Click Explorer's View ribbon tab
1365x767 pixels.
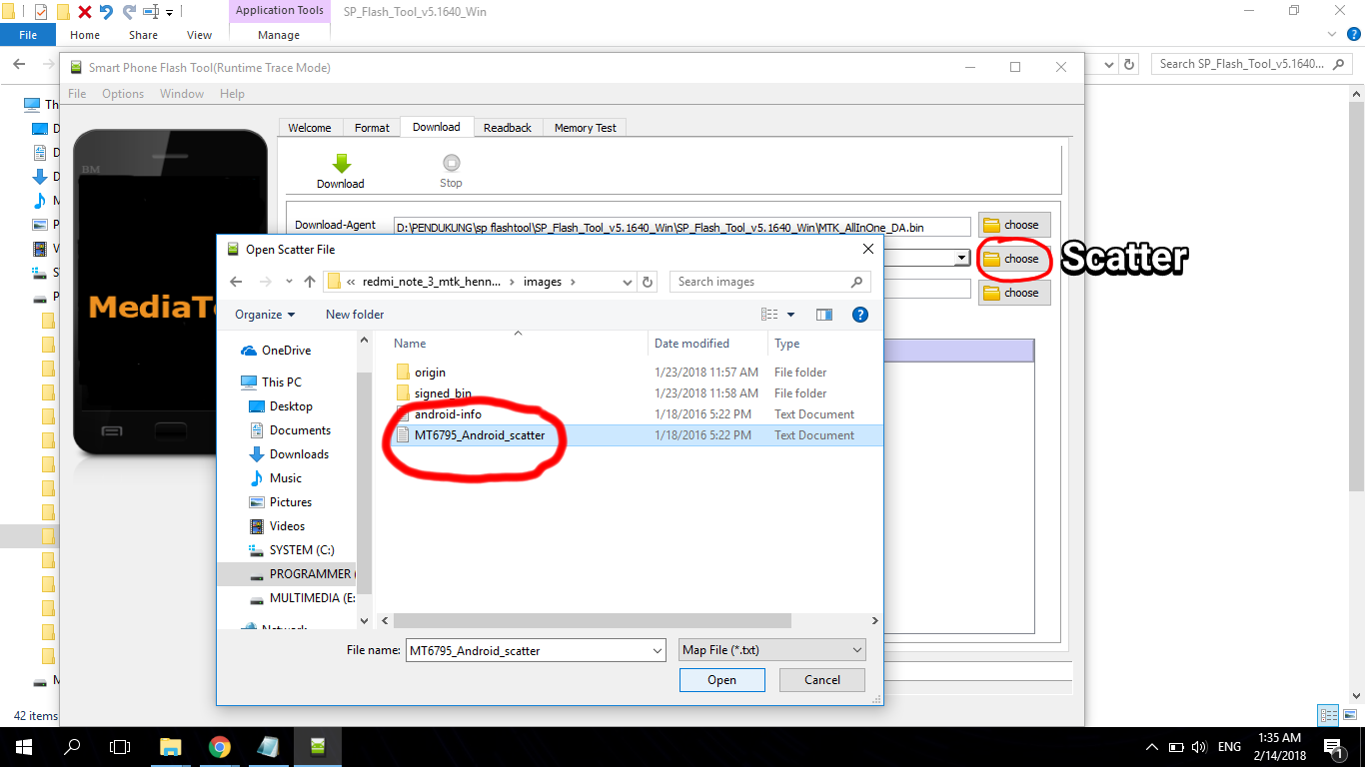pos(199,35)
